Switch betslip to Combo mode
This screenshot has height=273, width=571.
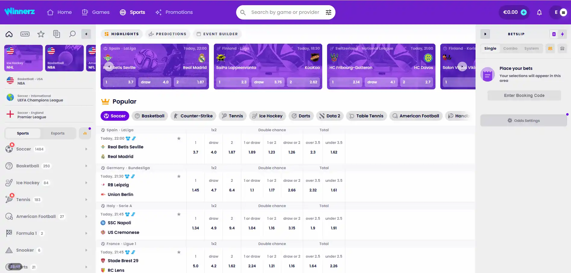510,48
